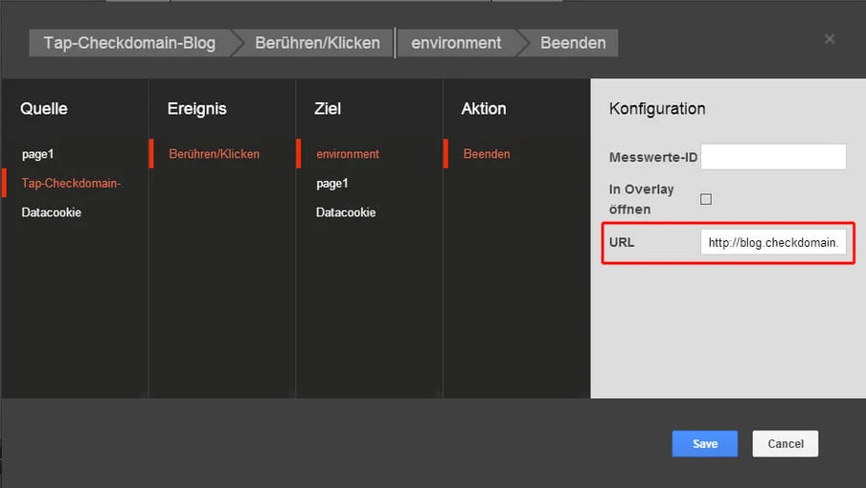Choose Beenden in the Aktion column

click(487, 153)
